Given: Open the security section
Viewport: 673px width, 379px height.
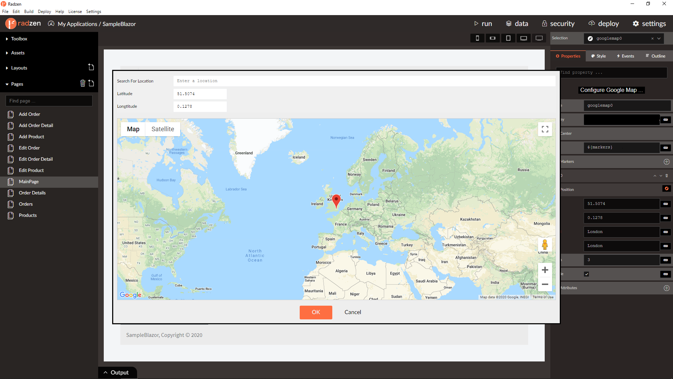Looking at the screenshot, I should tap(558, 24).
